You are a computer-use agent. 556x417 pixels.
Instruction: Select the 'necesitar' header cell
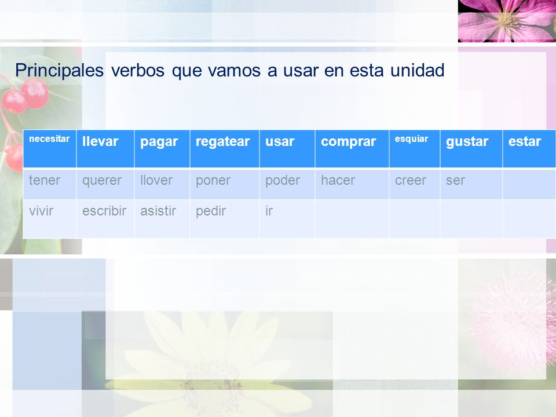coord(50,149)
